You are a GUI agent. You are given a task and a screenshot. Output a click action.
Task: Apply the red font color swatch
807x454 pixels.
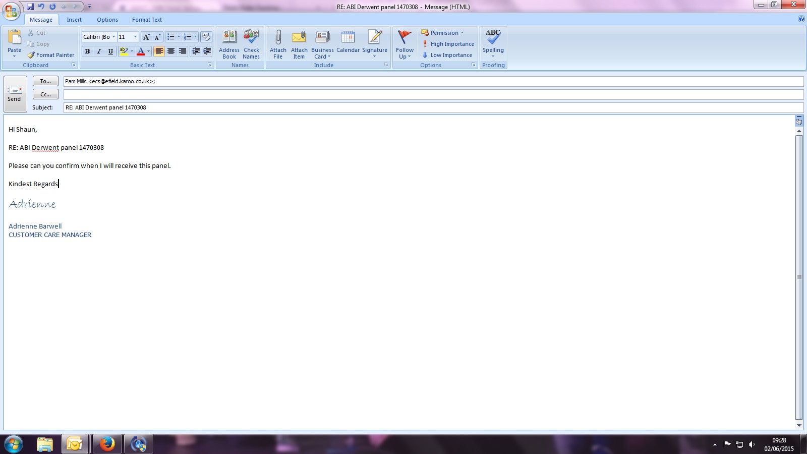point(141,51)
